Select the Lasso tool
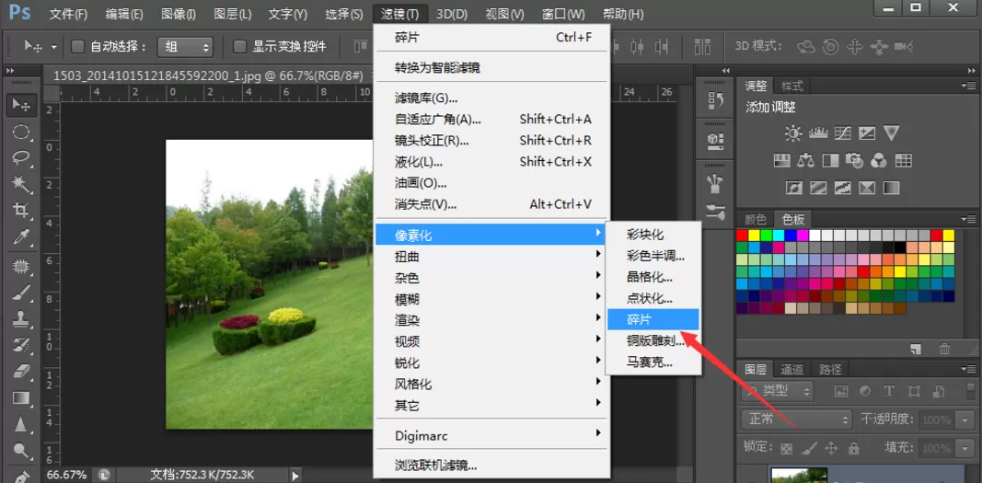The width and height of the screenshot is (982, 483). (21, 157)
